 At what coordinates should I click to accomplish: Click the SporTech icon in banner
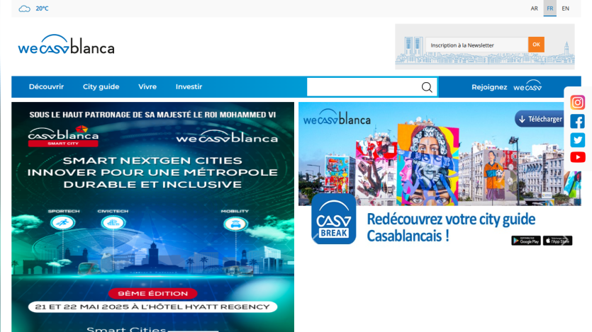click(x=62, y=223)
